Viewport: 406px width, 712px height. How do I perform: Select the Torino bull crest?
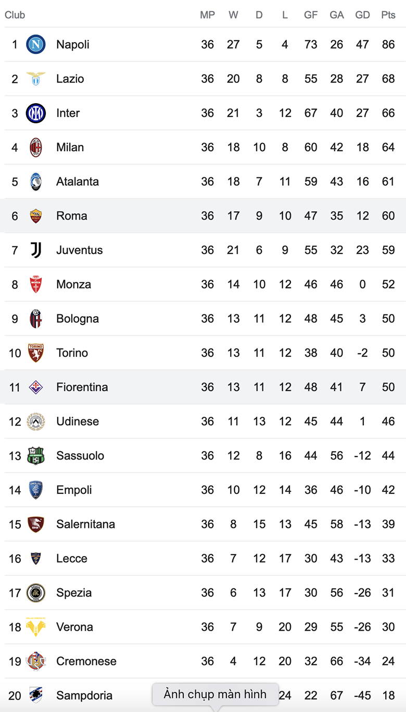tap(36, 353)
